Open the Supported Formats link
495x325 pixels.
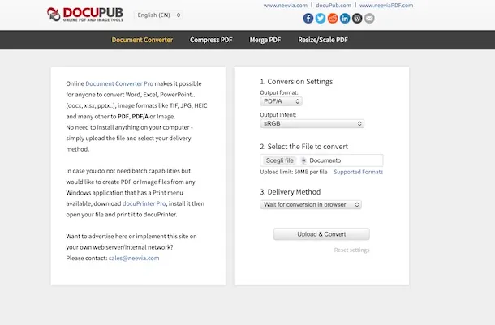tap(359, 172)
